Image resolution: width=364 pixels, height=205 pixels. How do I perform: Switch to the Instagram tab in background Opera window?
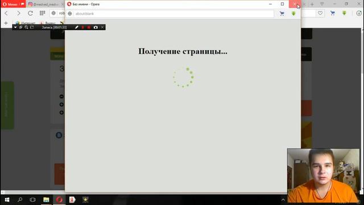(45, 4)
